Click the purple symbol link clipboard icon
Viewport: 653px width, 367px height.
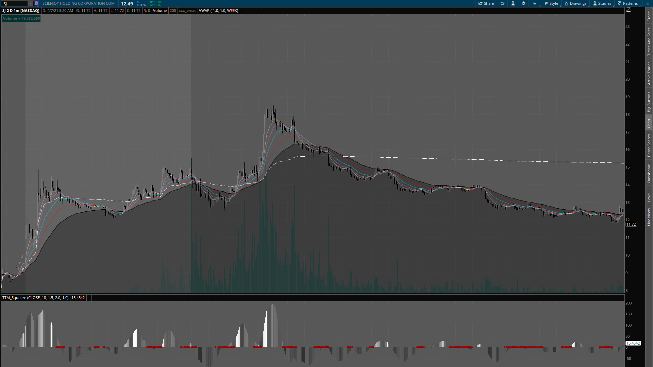[x=36, y=3]
